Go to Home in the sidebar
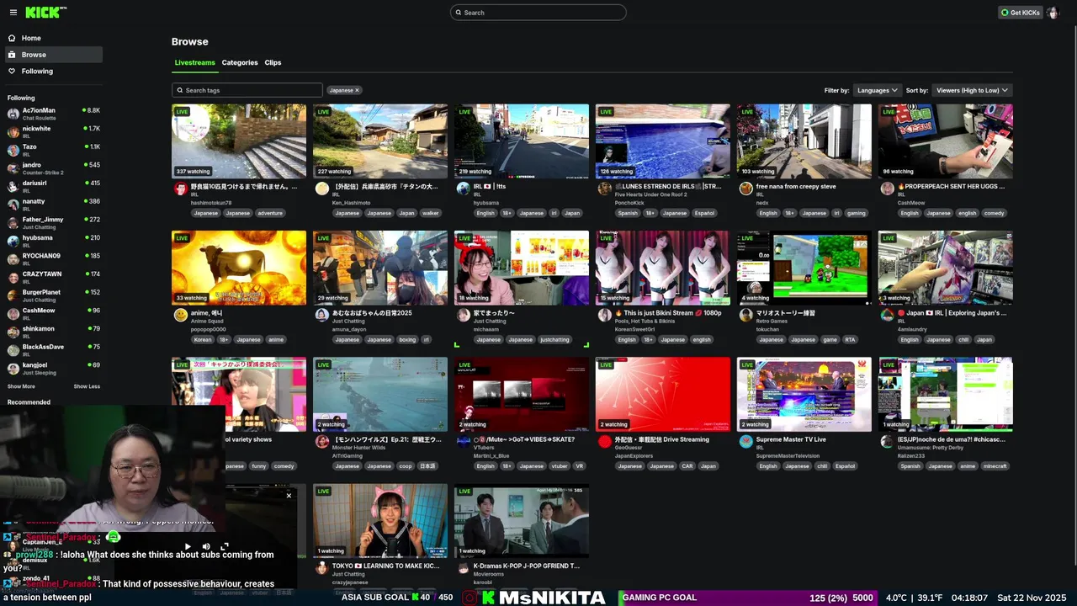This screenshot has width=1077, height=606. [54, 38]
